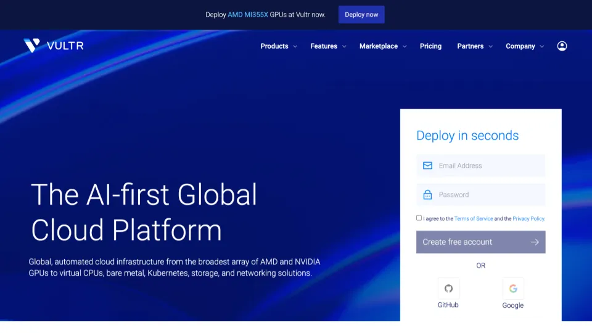Open the Privacy Policy link

click(x=528, y=219)
